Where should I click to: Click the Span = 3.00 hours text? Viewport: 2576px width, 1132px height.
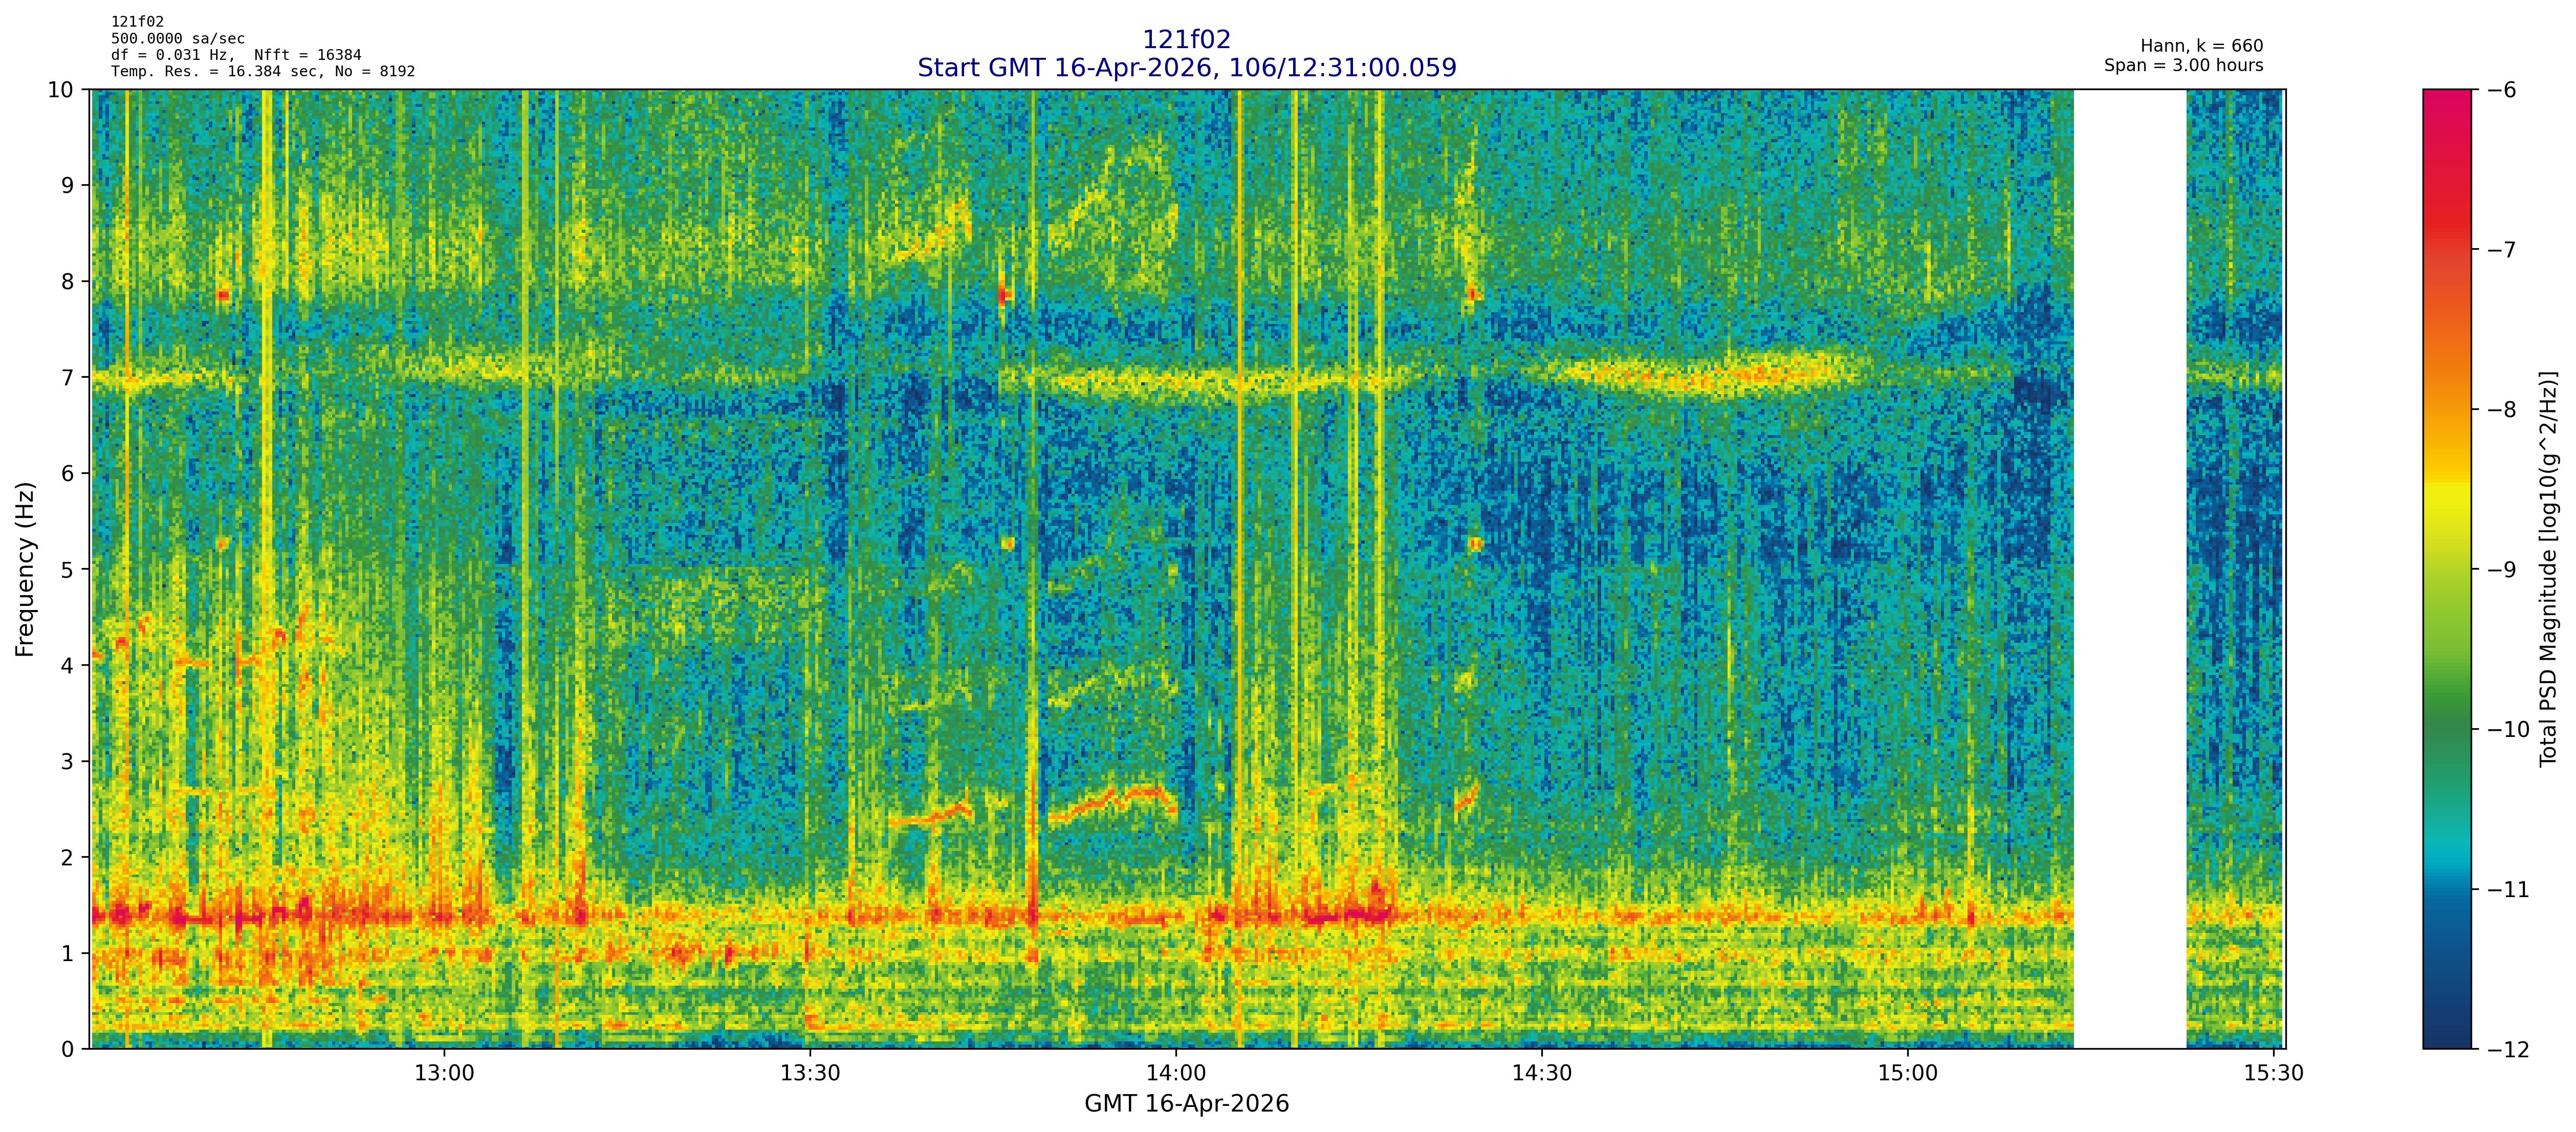[x=2183, y=65]
